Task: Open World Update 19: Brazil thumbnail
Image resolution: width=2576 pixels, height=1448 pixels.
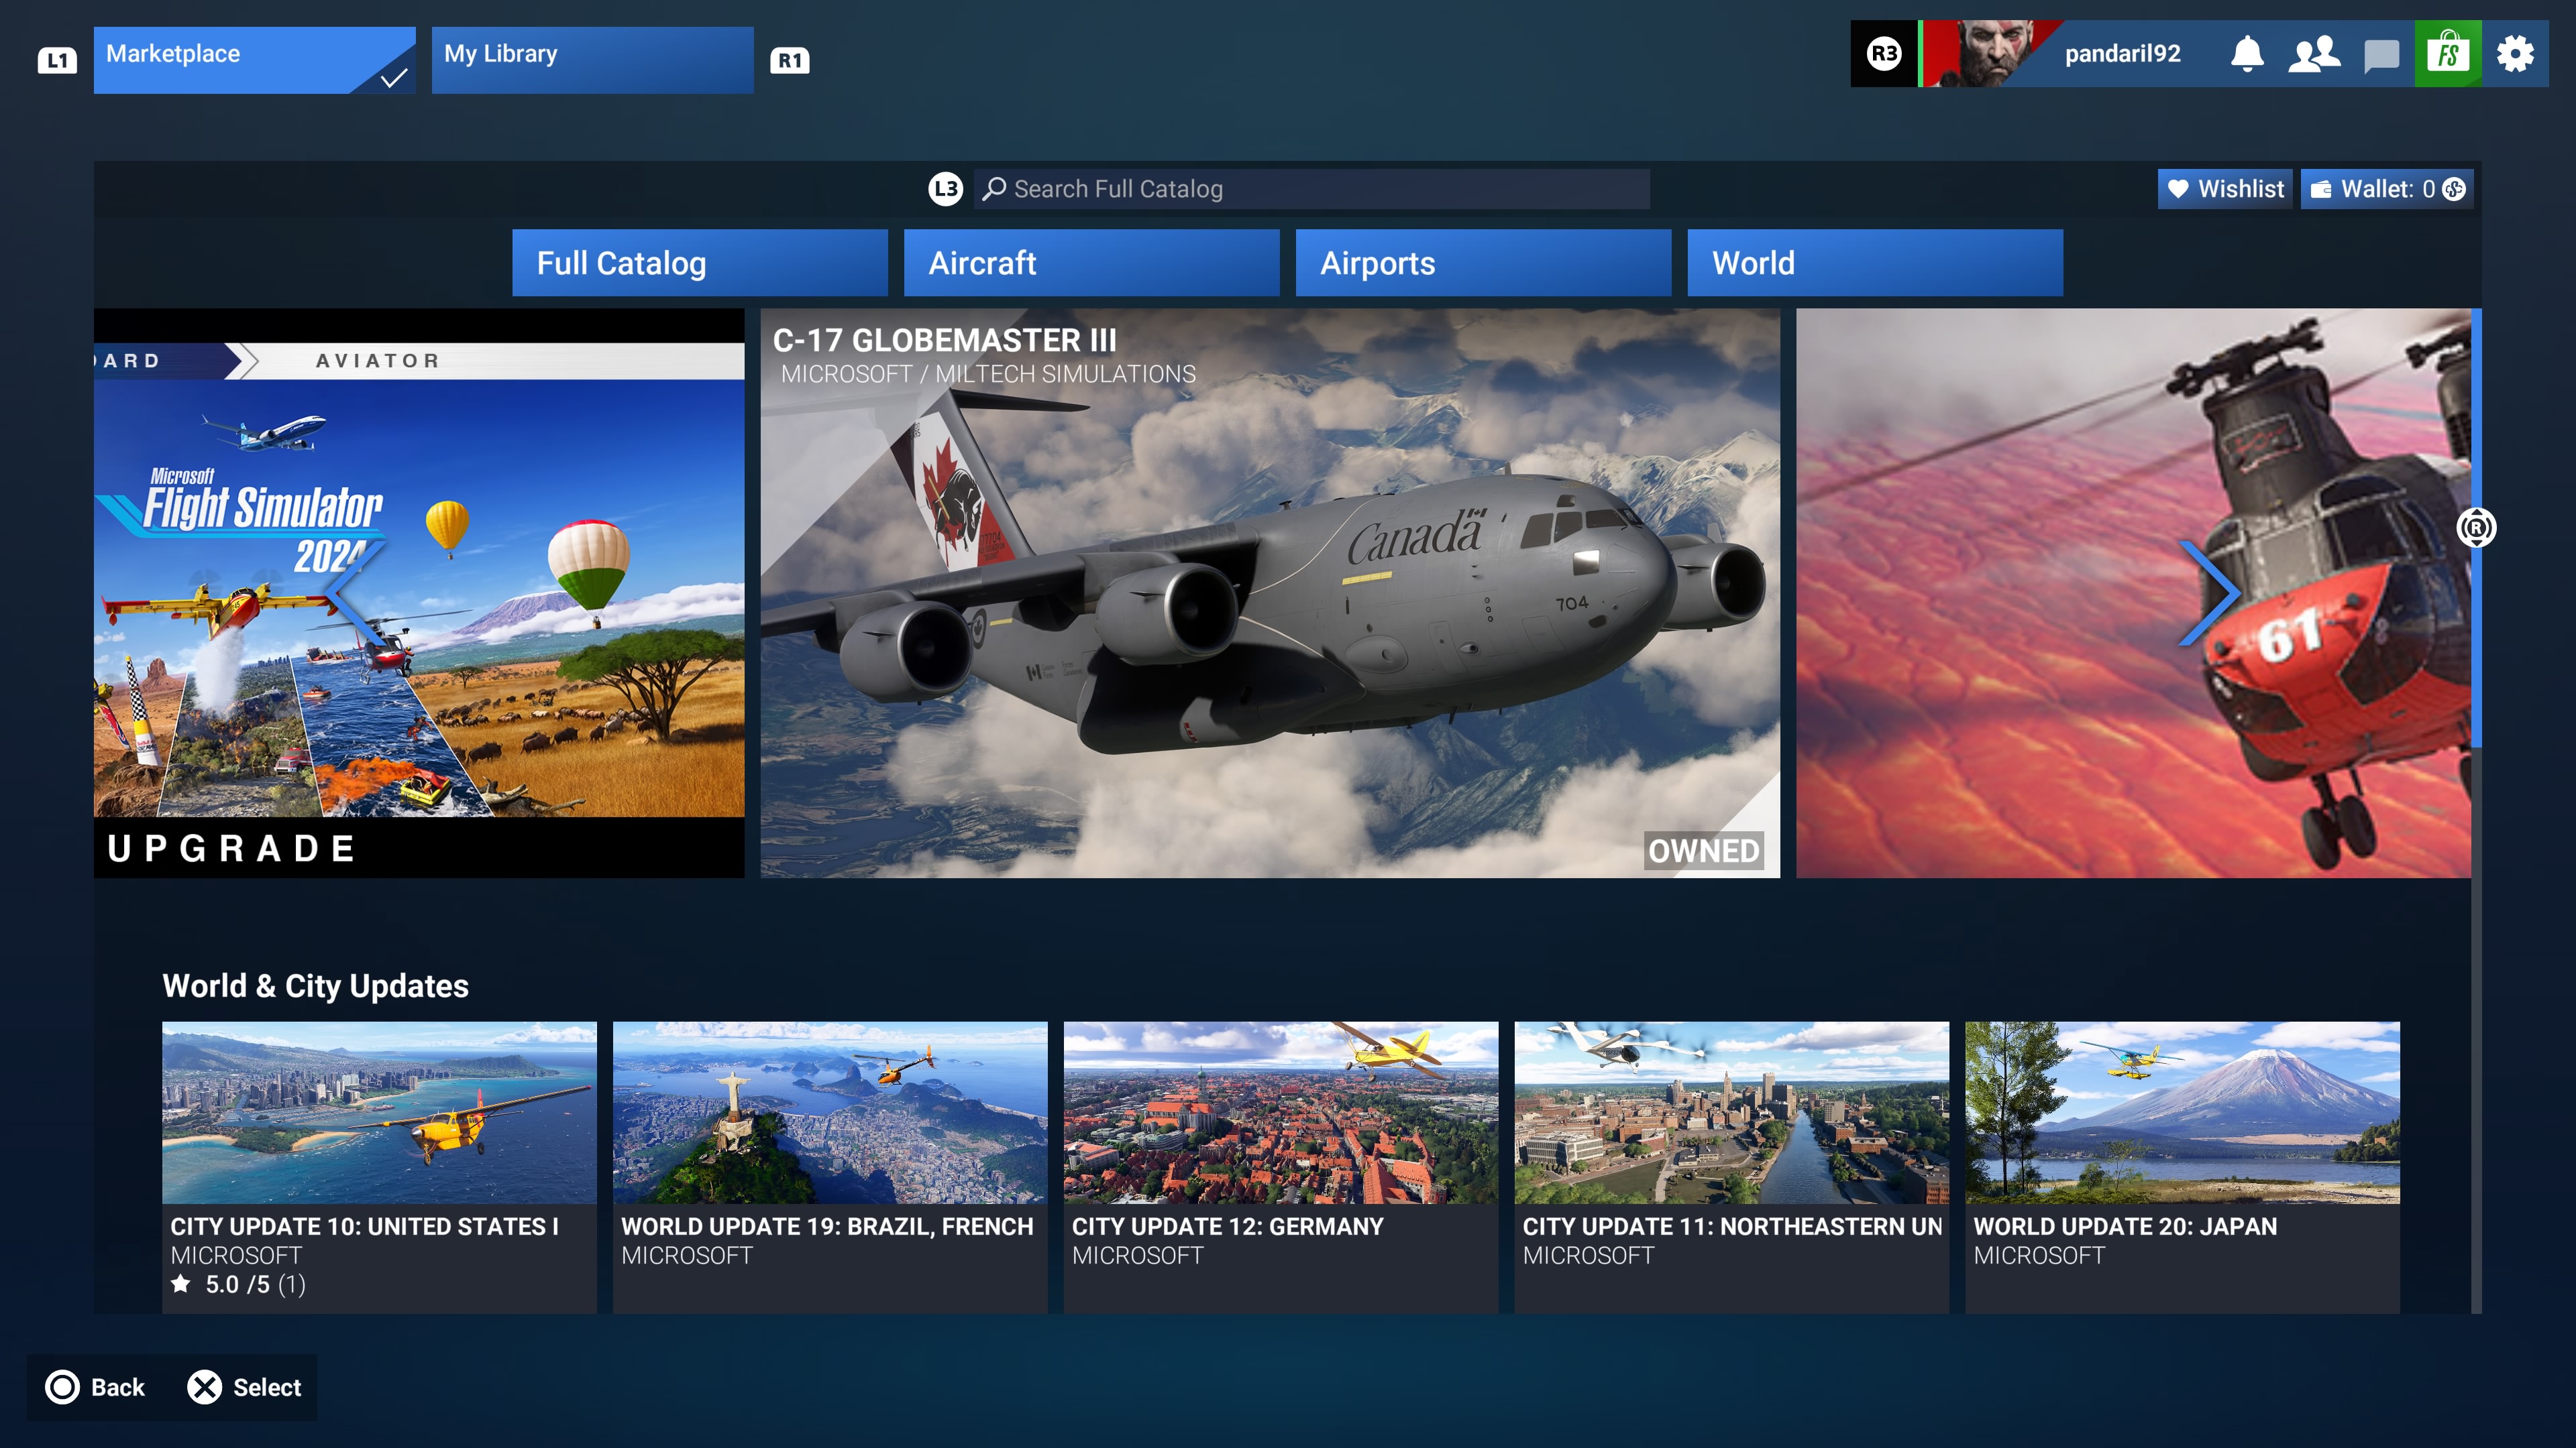Action: (830, 1112)
